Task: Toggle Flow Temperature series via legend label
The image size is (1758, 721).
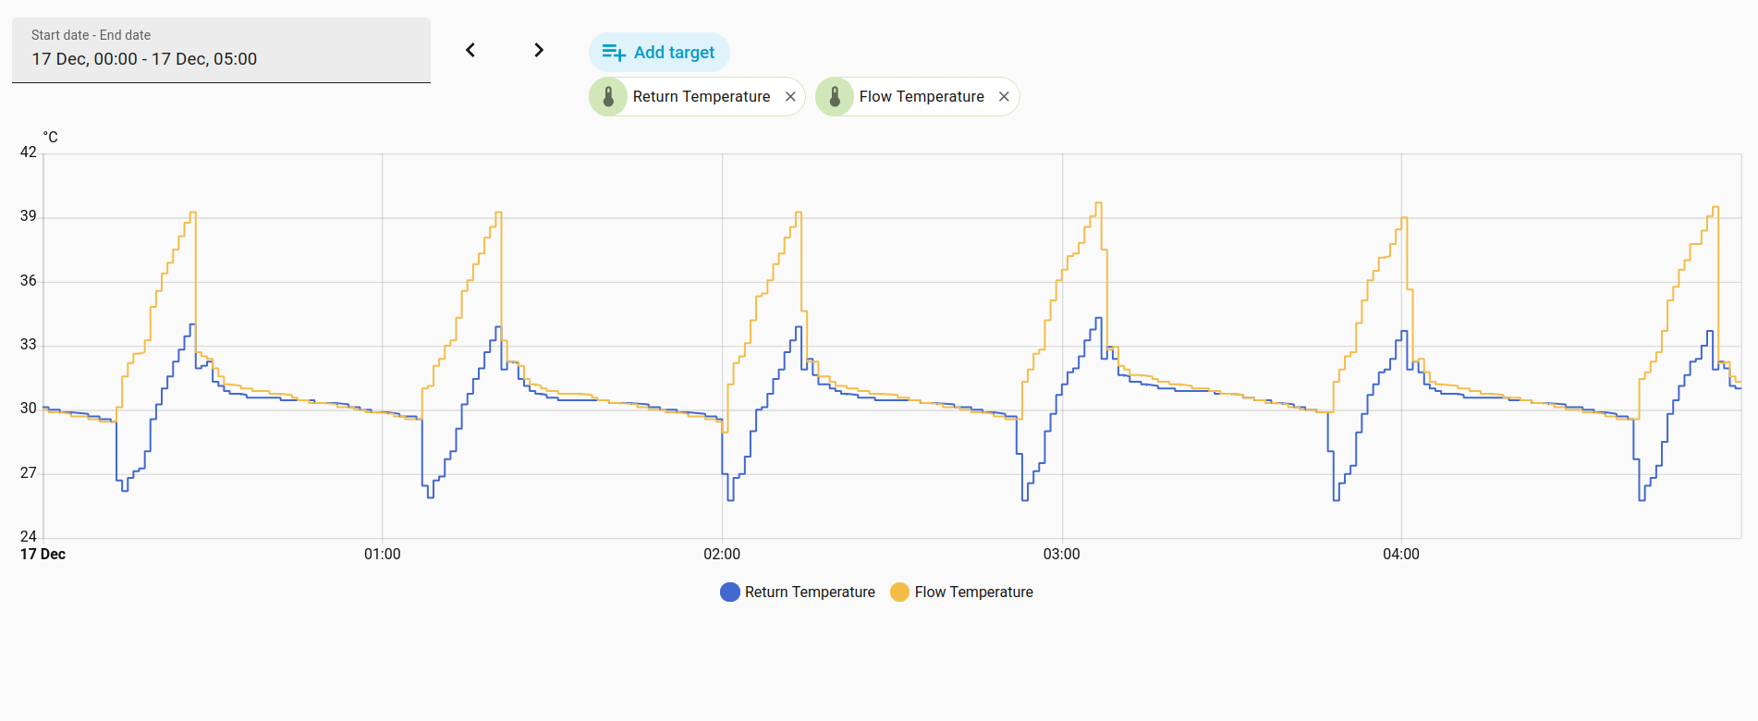Action: click(x=973, y=592)
